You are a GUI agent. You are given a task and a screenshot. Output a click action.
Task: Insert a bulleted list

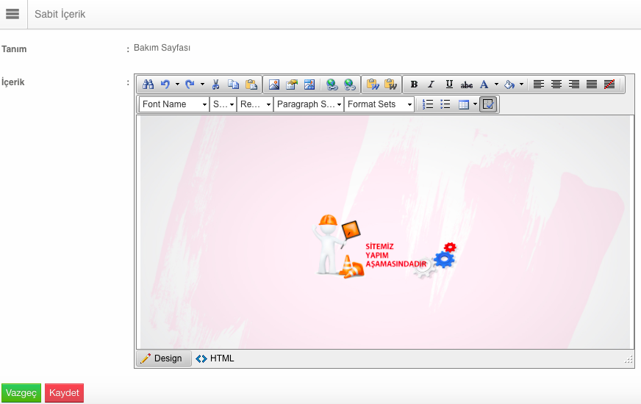pos(445,104)
